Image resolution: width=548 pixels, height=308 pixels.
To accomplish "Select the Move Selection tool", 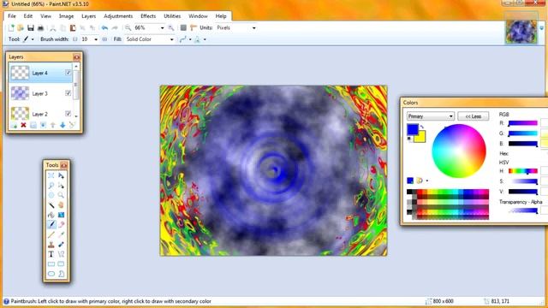I will (61, 186).
